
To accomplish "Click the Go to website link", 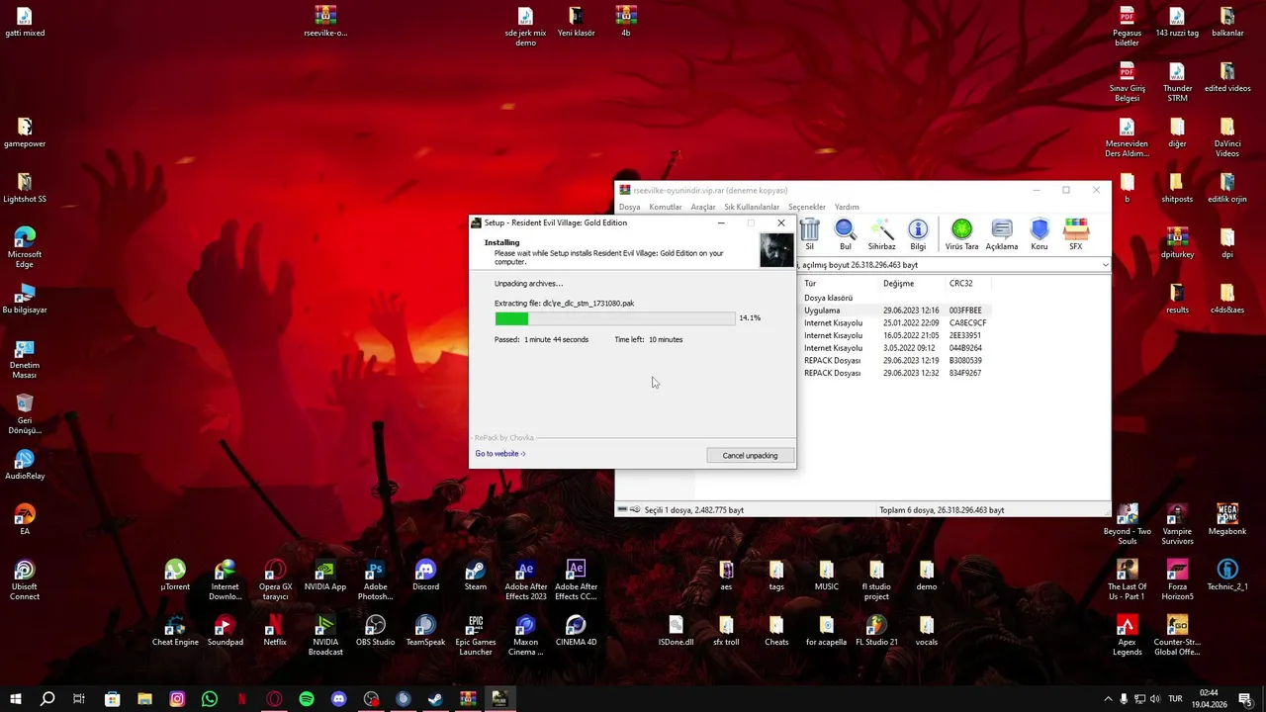I will (500, 454).
